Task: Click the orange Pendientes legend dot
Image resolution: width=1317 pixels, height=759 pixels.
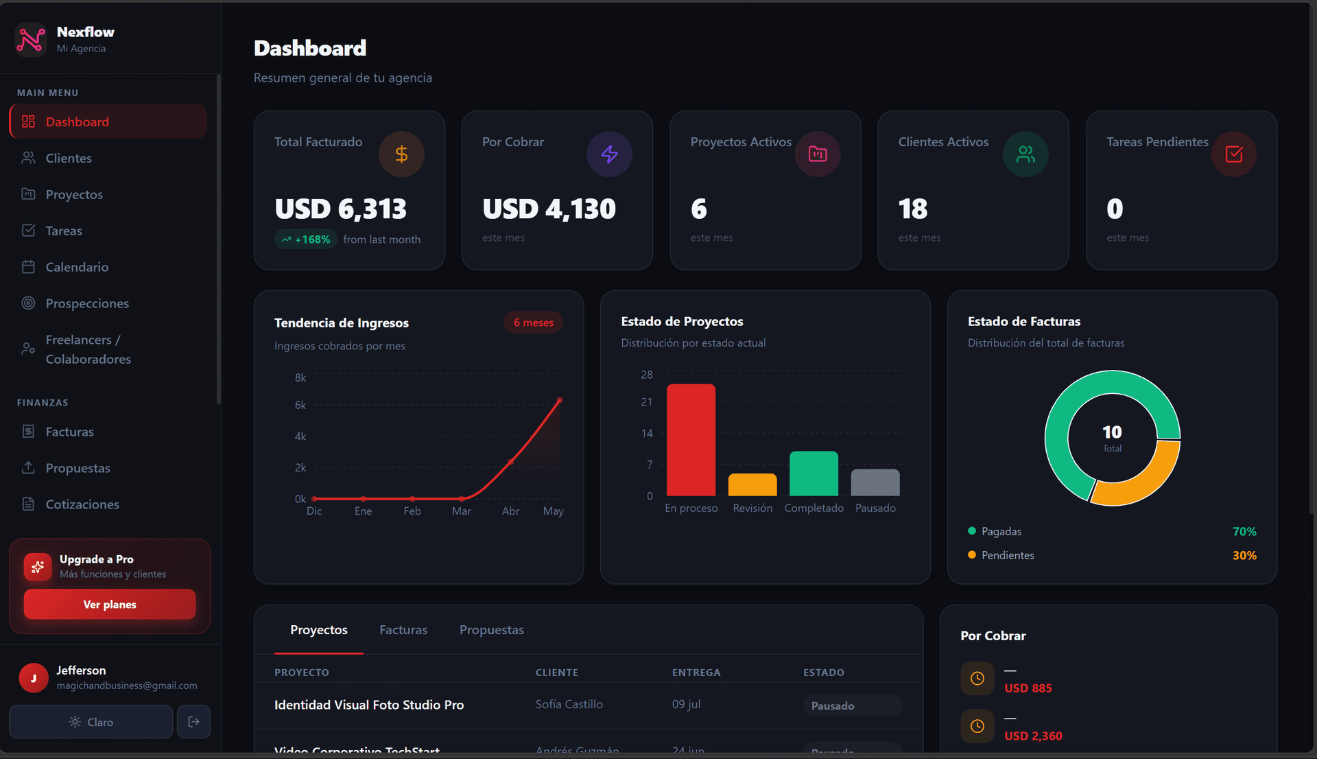Action: 972,555
